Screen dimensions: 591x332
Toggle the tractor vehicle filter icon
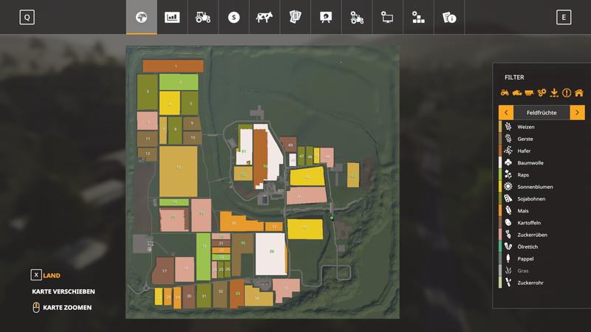(505, 93)
